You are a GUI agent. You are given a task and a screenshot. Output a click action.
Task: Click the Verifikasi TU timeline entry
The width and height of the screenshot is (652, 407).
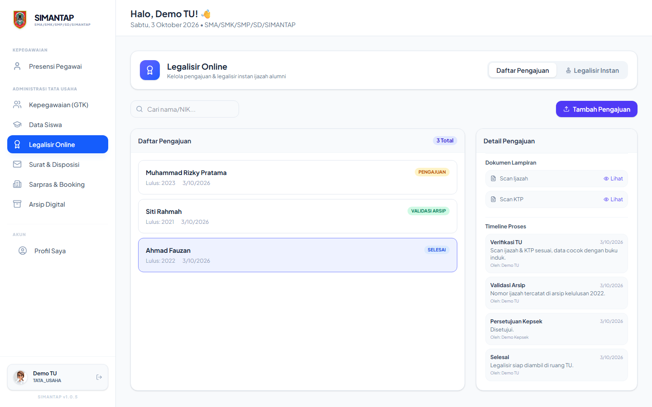556,253
